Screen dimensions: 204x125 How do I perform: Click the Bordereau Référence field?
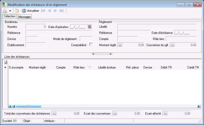(59, 33)
